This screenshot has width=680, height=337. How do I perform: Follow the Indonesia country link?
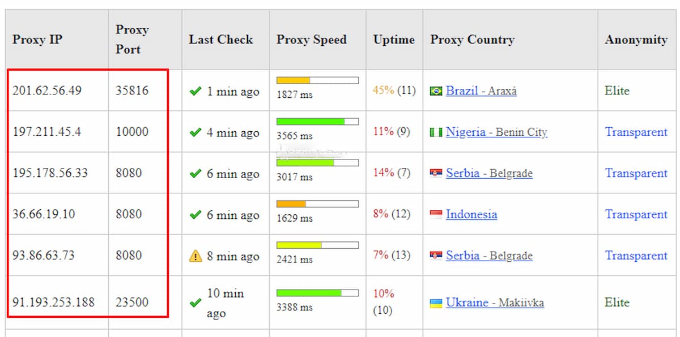[471, 214]
